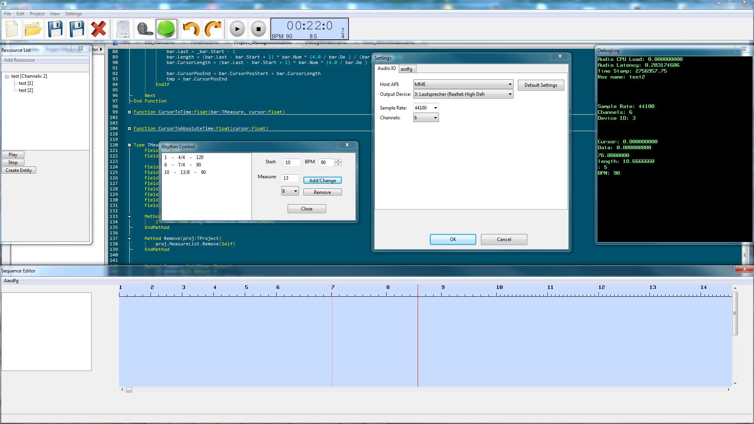The height and width of the screenshot is (424, 754).
Task: Open the Sample Rate dropdown
Action: (x=426, y=108)
